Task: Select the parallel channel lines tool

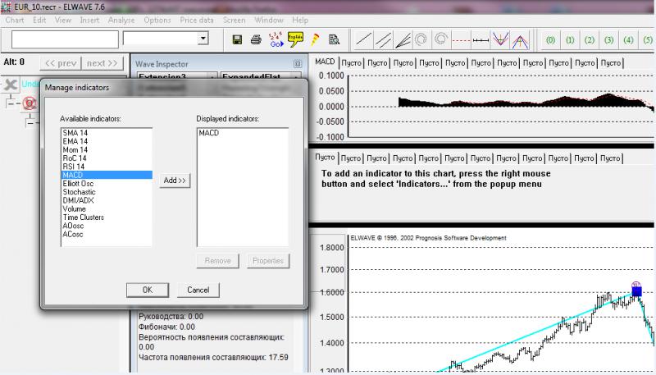Action: (383, 40)
